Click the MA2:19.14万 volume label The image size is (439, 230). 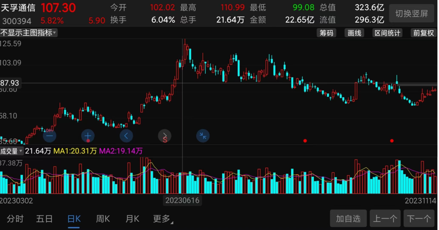click(121, 151)
